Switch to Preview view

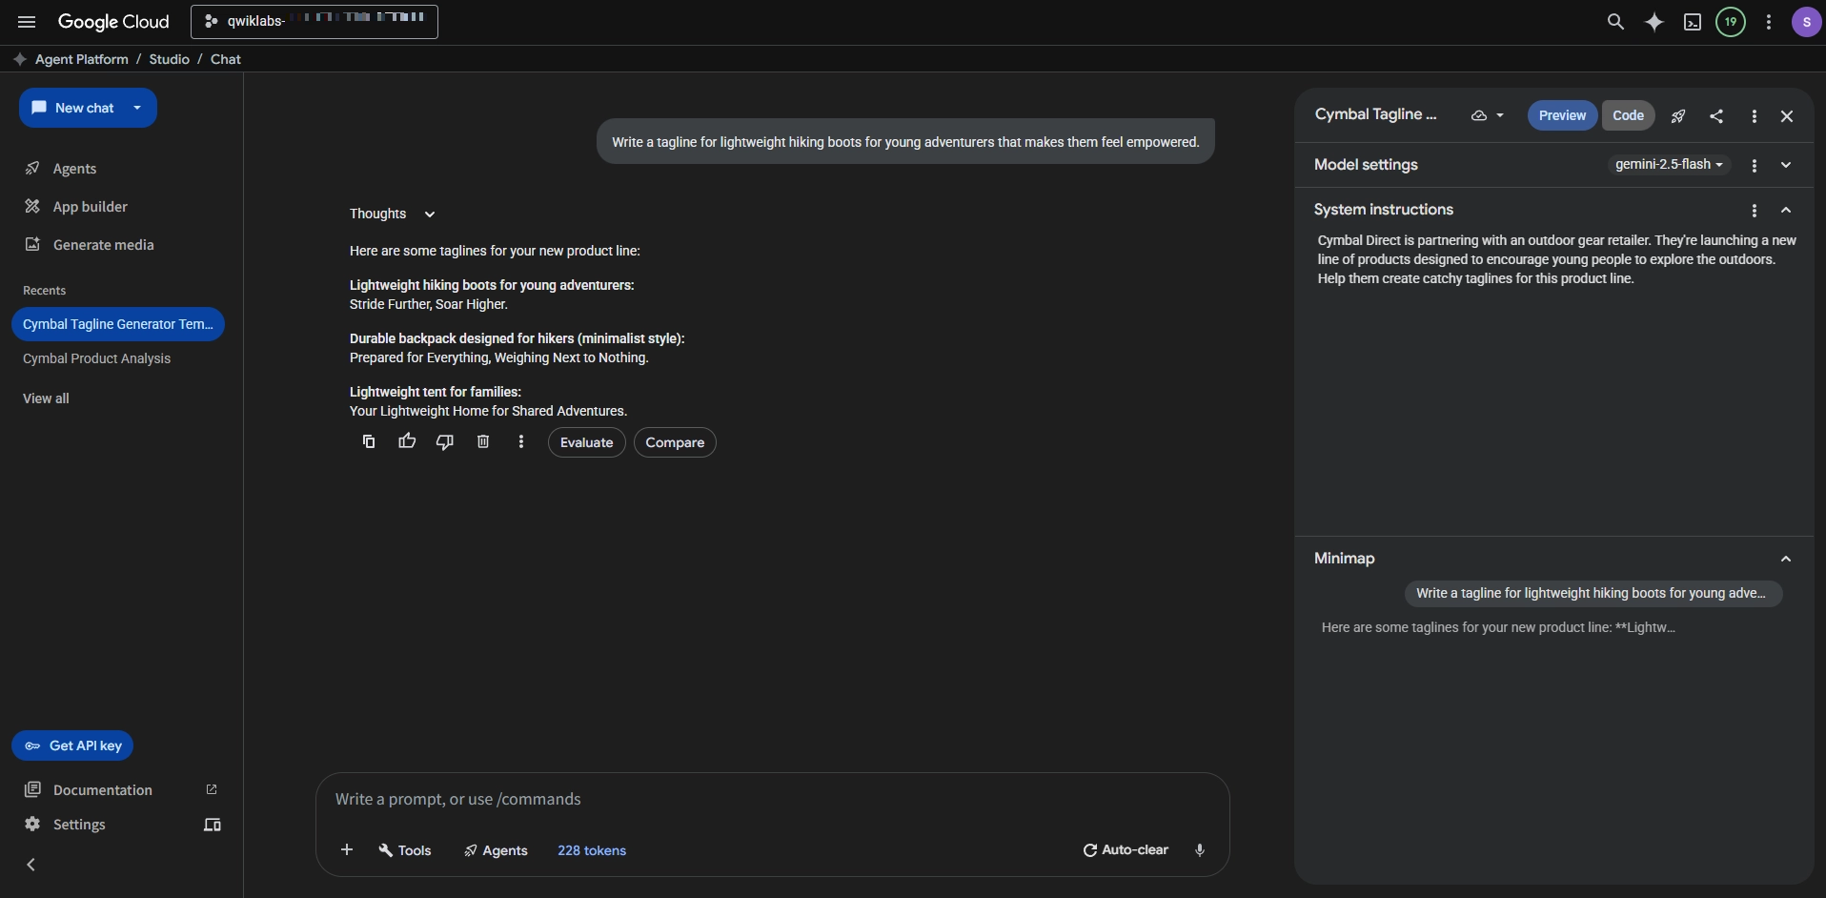point(1562,115)
